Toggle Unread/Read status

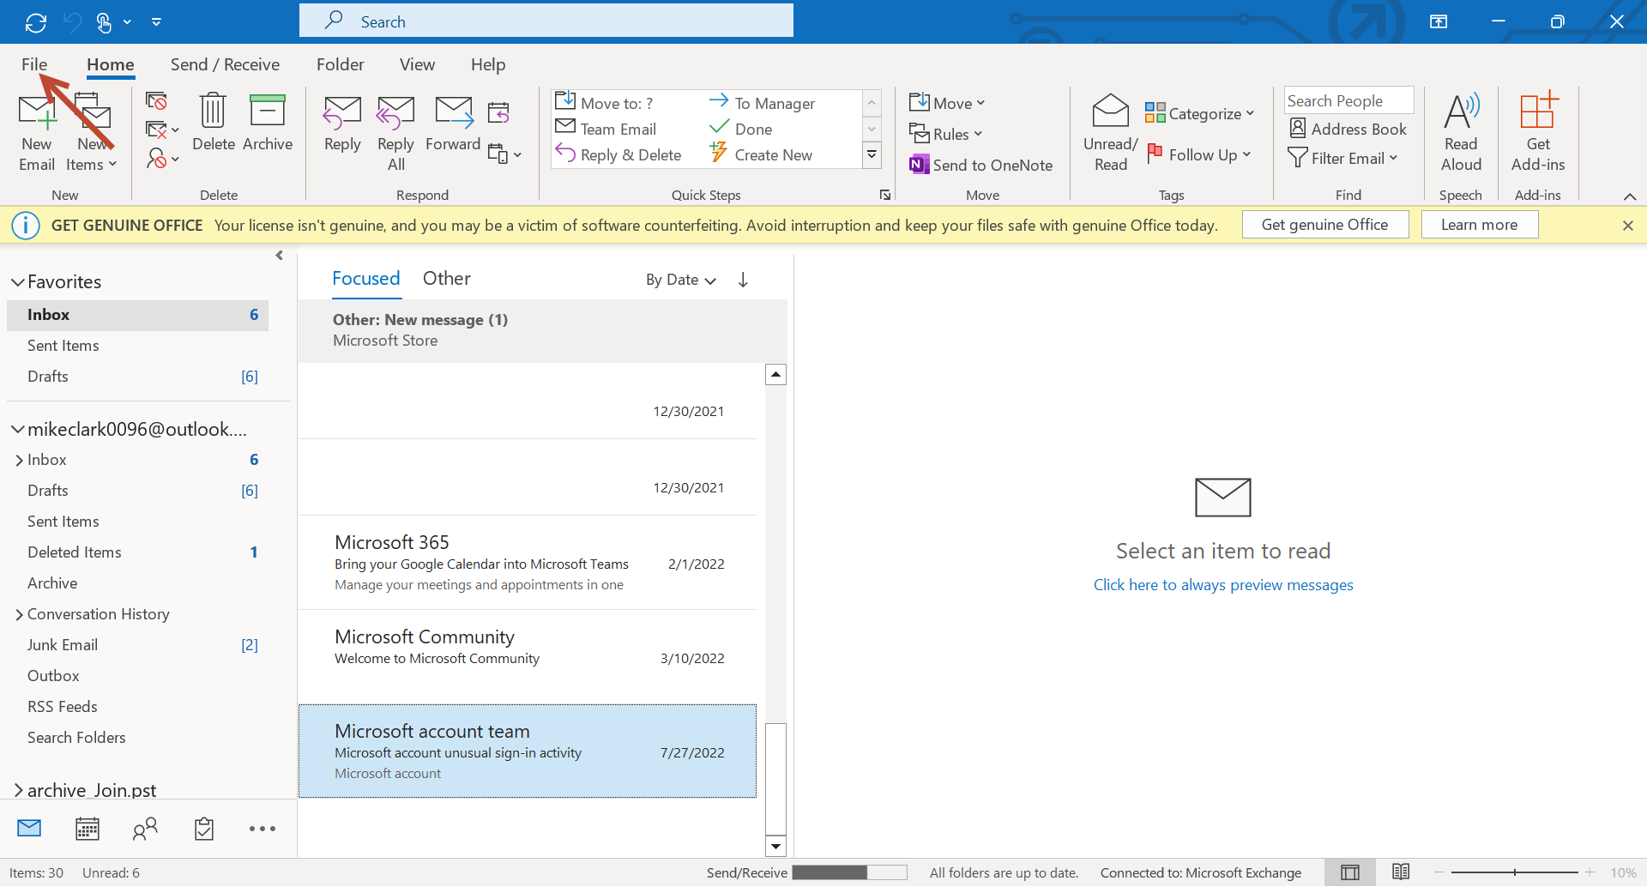(1110, 131)
